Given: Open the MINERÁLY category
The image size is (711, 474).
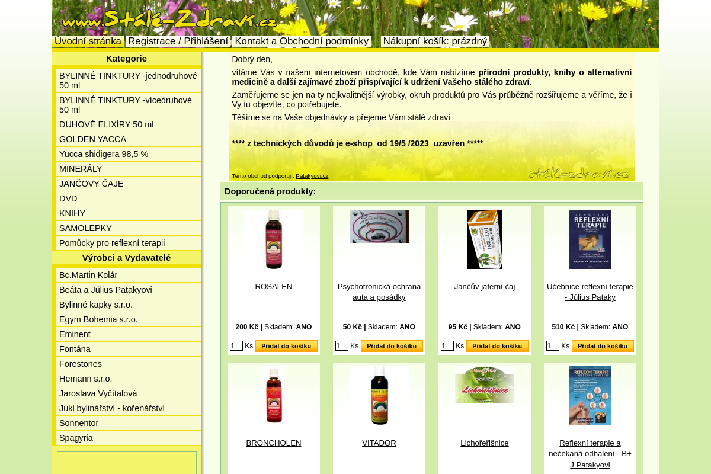Looking at the screenshot, I should (129, 169).
